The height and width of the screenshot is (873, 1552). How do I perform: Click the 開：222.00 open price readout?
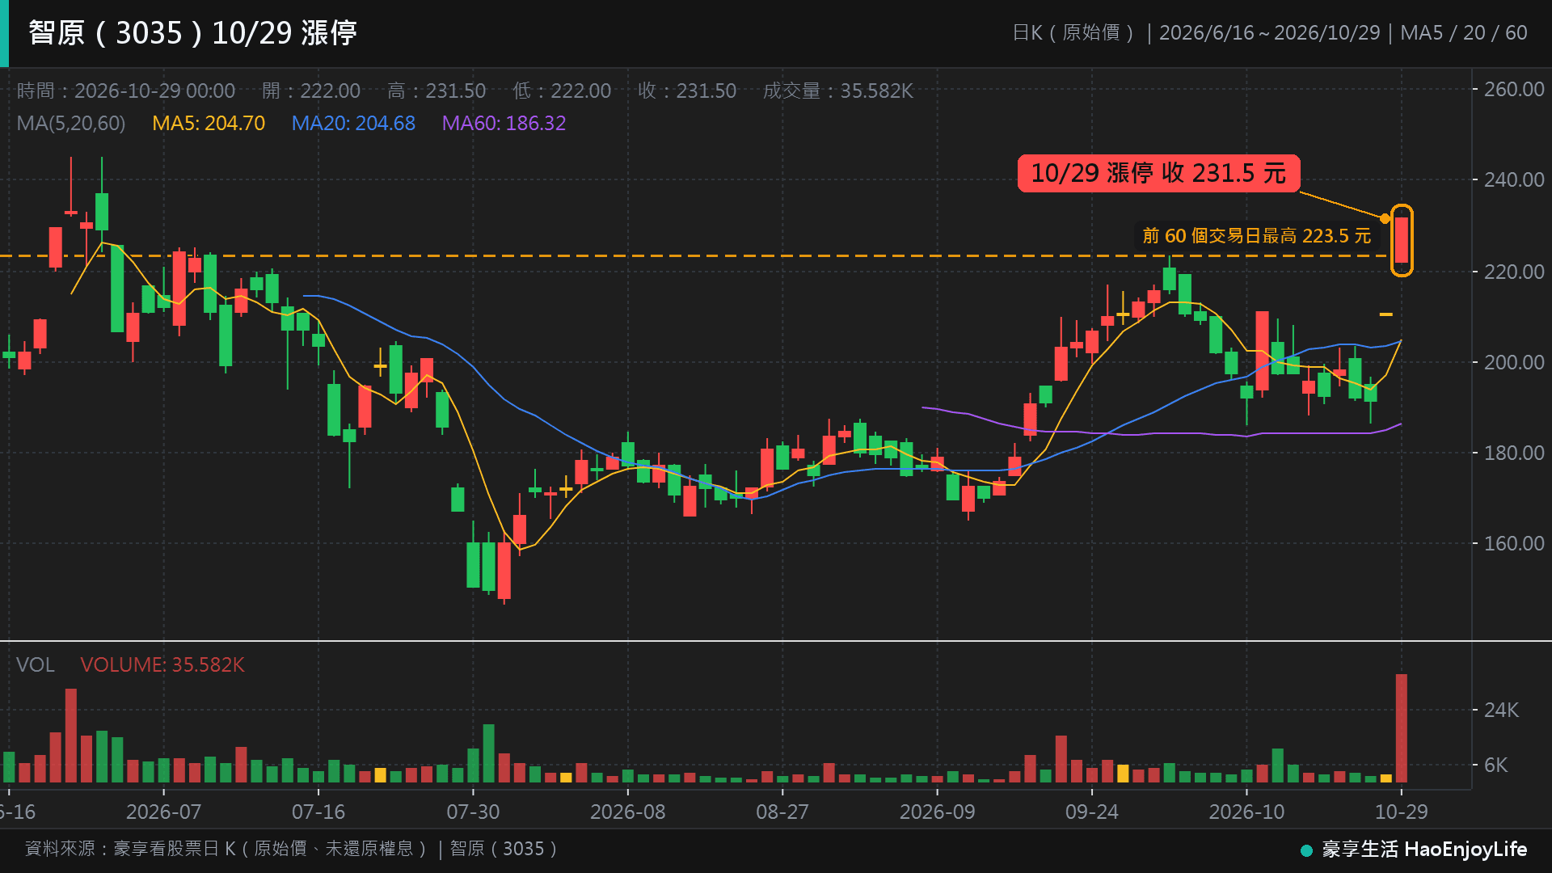click(311, 91)
